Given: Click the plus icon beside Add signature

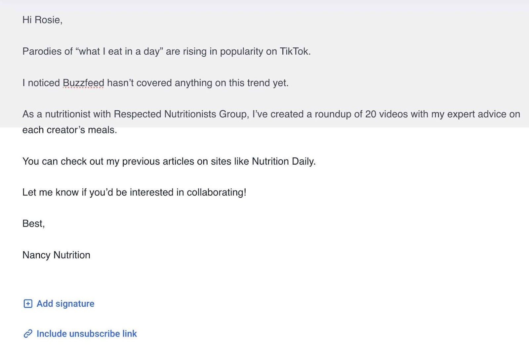Looking at the screenshot, I should point(28,304).
